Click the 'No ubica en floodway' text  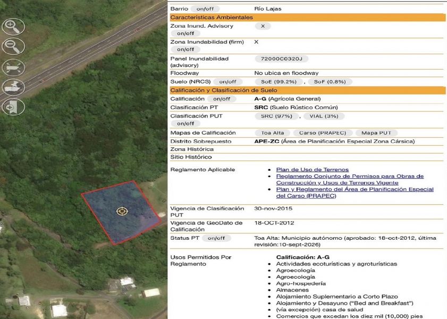coord(286,73)
